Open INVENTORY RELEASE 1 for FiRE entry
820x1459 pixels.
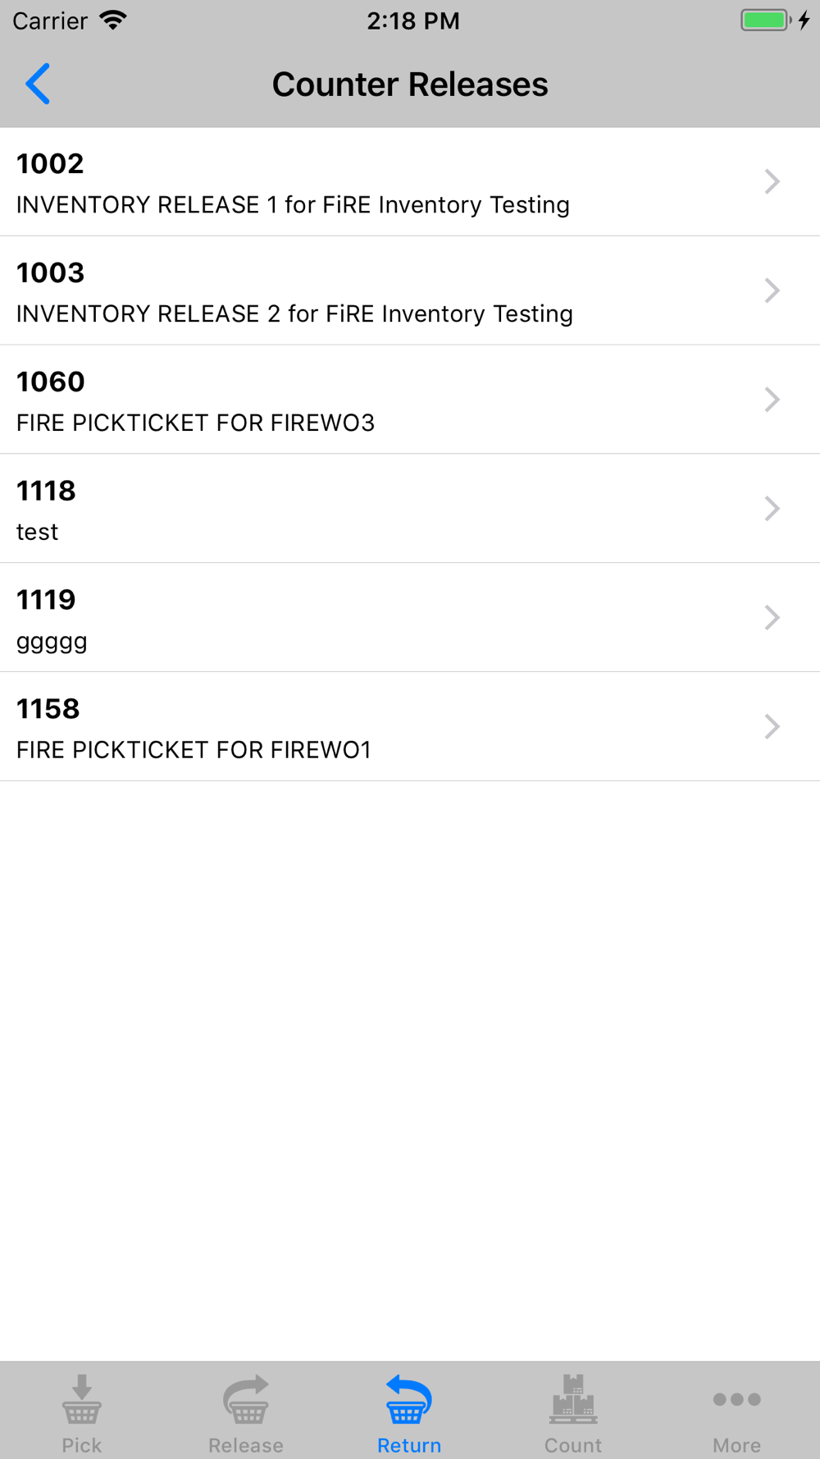click(410, 181)
